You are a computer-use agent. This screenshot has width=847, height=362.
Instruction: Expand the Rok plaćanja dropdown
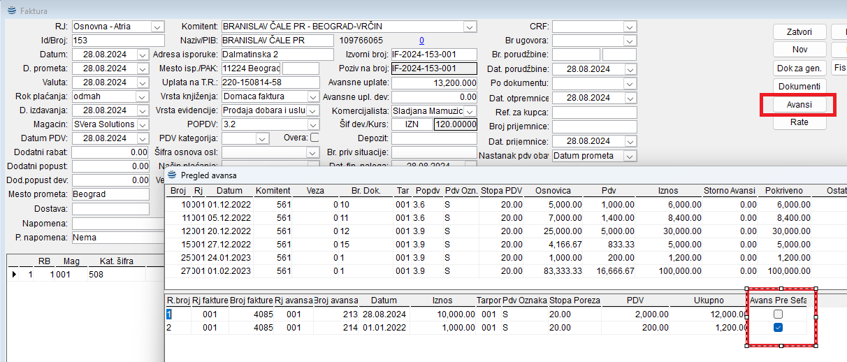pyautogui.click(x=143, y=96)
